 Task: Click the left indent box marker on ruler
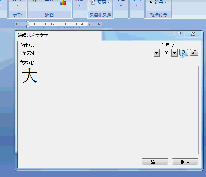coord(28,27)
